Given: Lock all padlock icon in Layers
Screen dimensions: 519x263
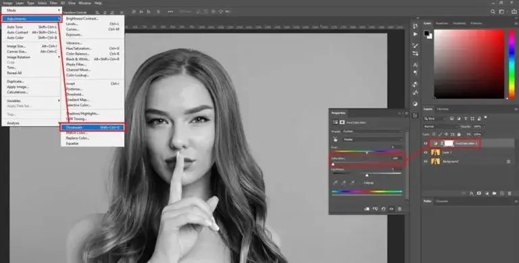Looking at the screenshot, I should (x=459, y=134).
